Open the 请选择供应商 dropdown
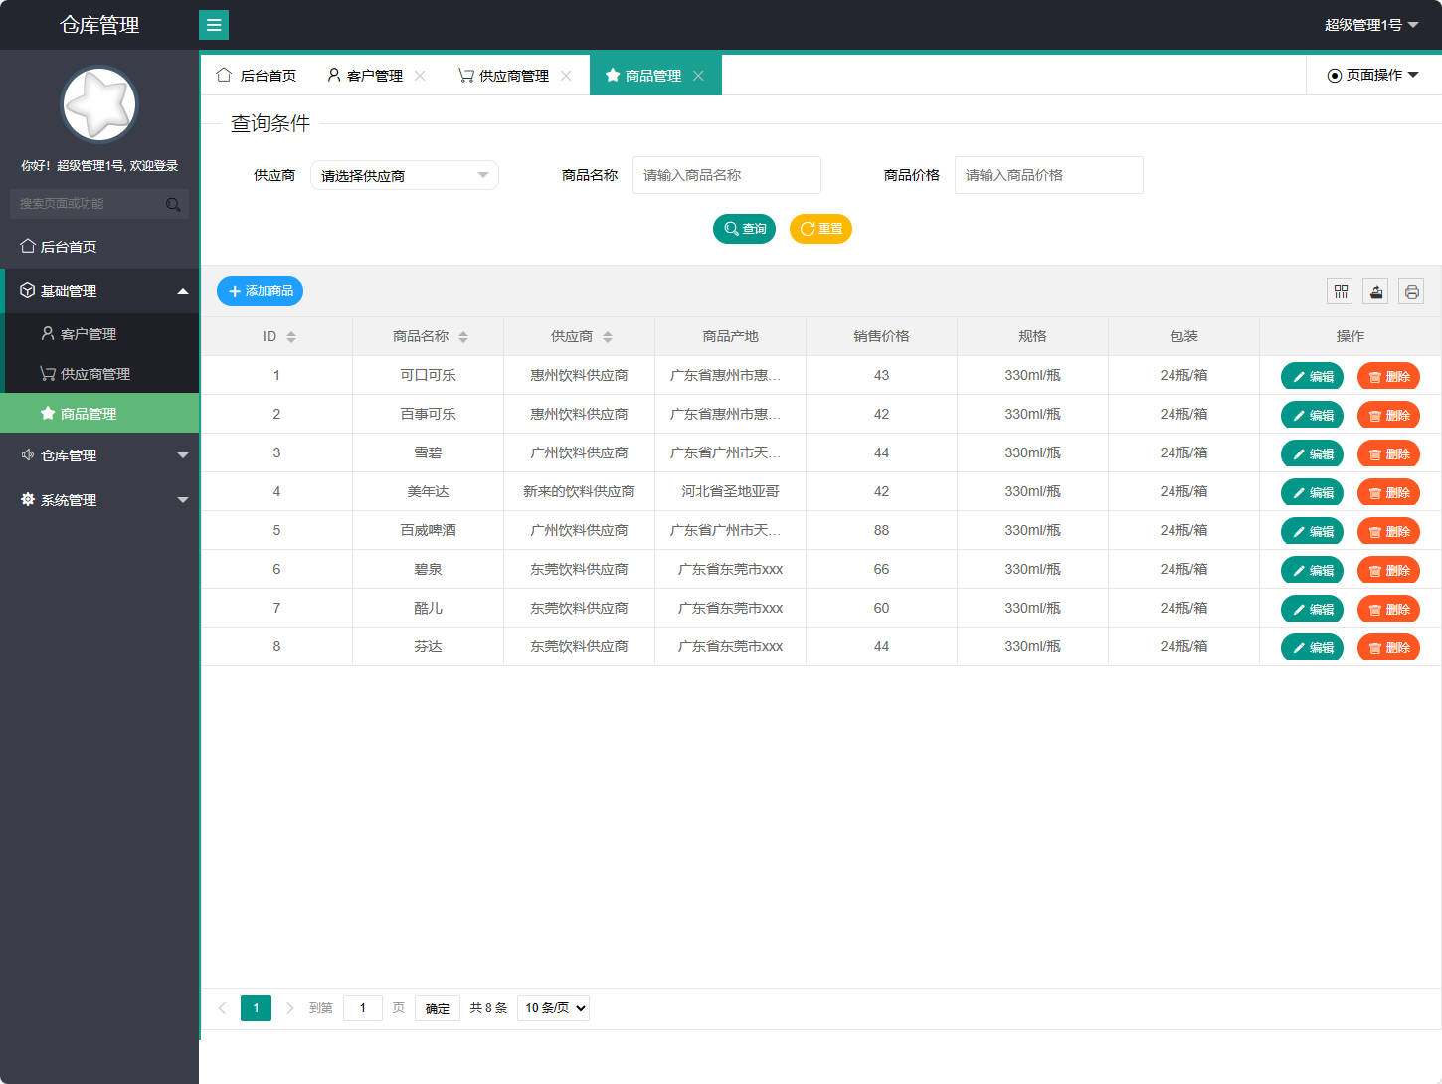 coord(405,175)
